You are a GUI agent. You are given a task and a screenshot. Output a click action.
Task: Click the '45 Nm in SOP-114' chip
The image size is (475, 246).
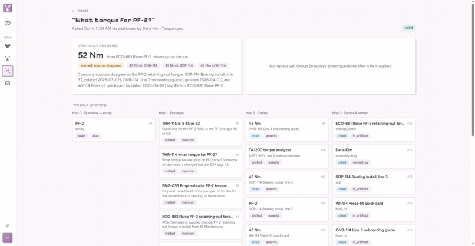click(179, 65)
